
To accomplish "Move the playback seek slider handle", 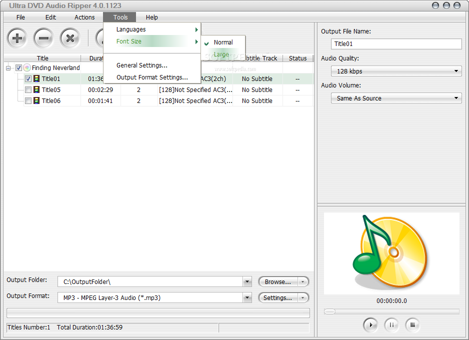I will (x=329, y=311).
